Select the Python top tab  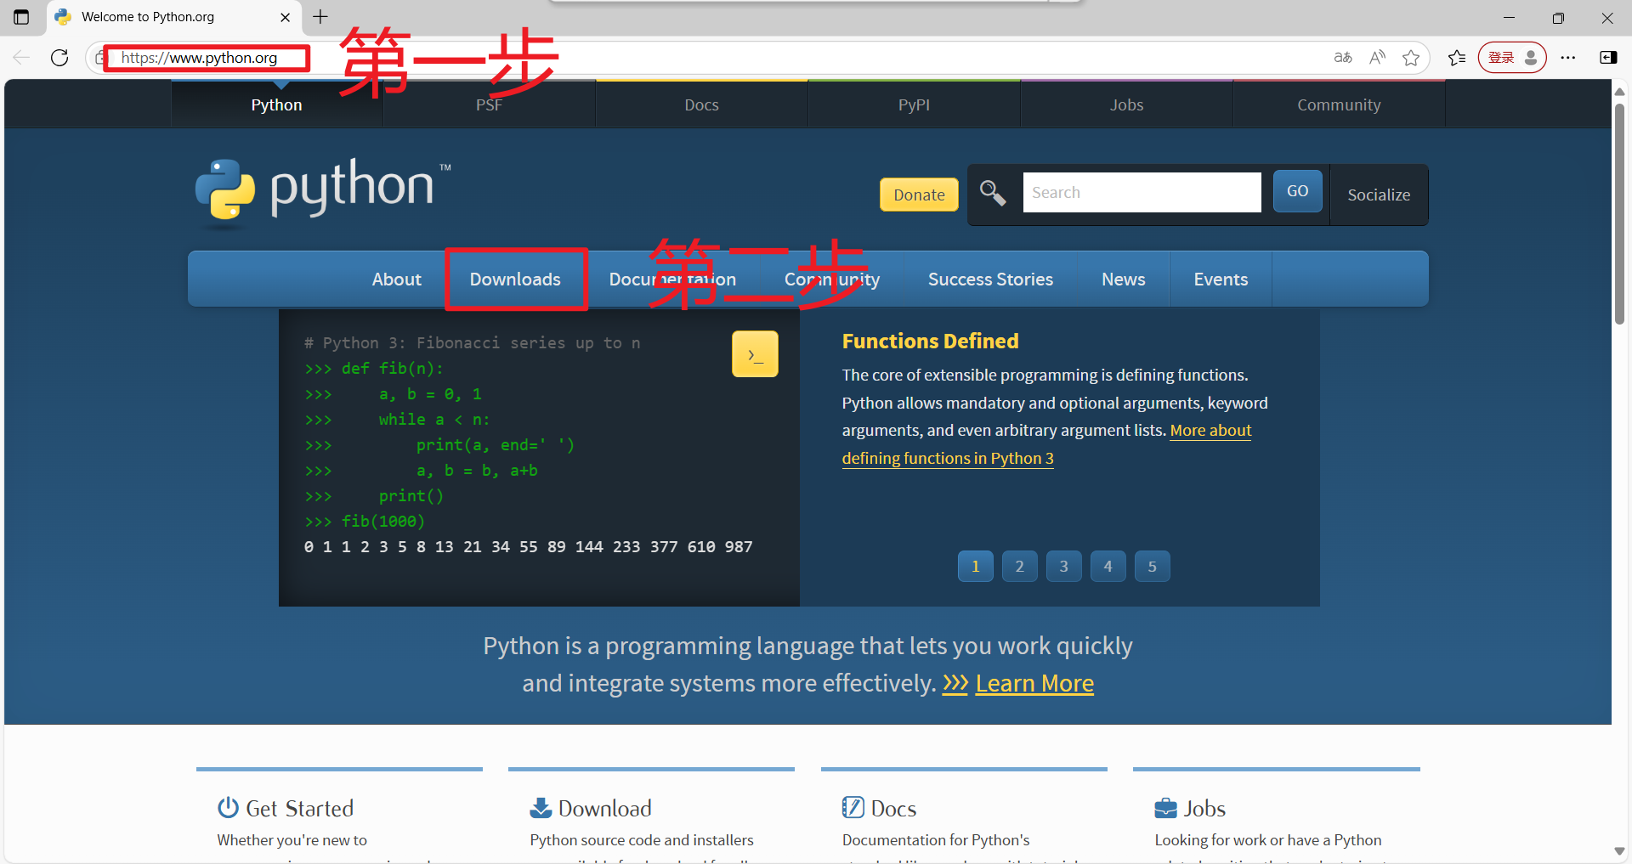coord(276,104)
